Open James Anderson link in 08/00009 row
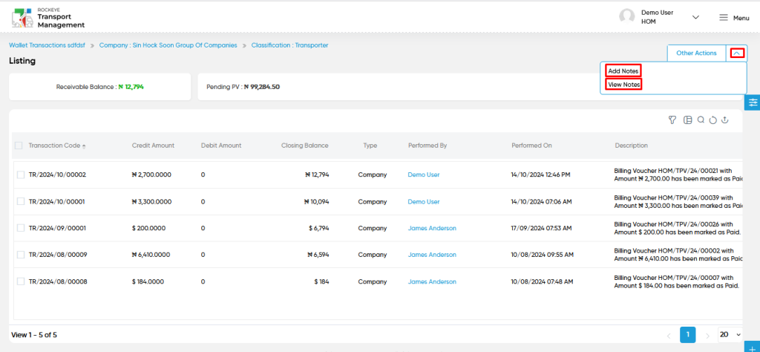Viewport: 760px width, 352px height. [x=432, y=255]
